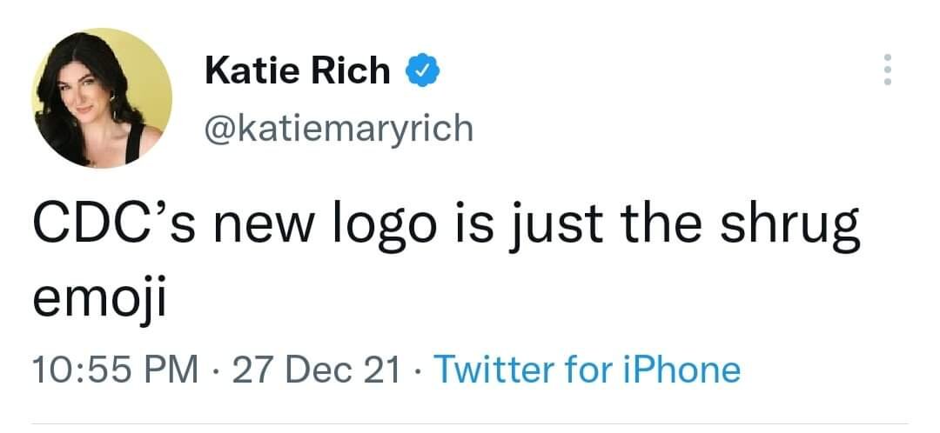Open the @katiemaryrich handle
Image resolution: width=940 pixels, height=433 pixels.
click(339, 128)
